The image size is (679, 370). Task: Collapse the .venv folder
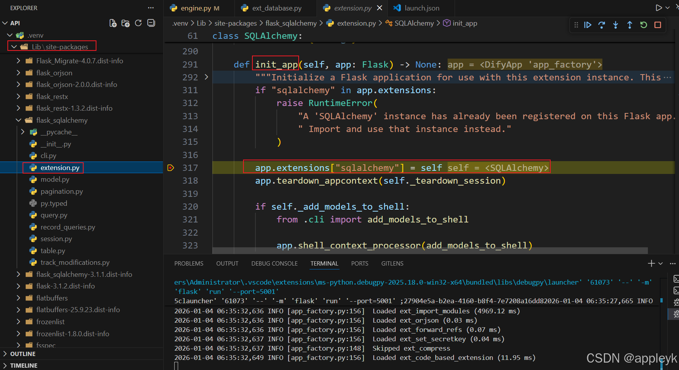click(10, 35)
